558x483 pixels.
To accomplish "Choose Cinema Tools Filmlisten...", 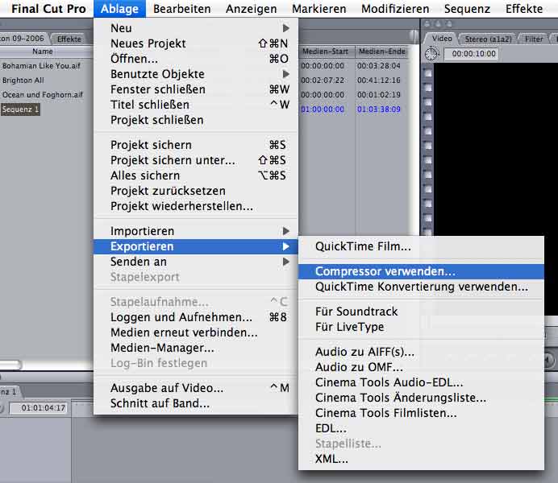I will pyautogui.click(x=422, y=413).
